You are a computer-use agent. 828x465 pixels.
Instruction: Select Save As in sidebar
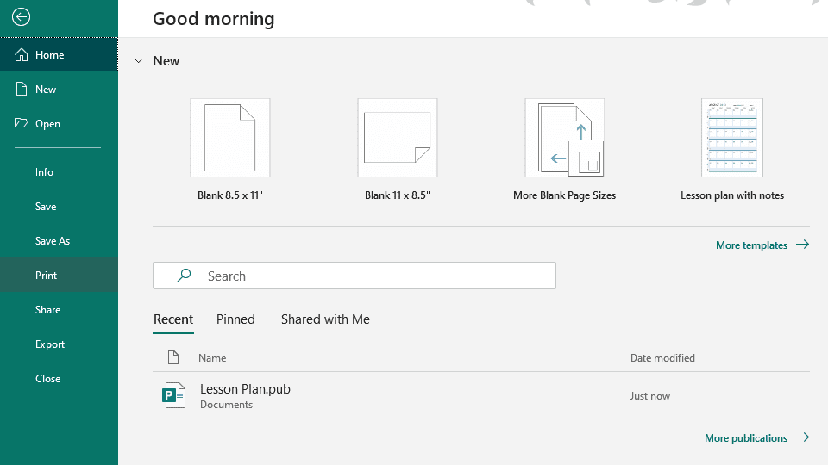pyautogui.click(x=53, y=241)
